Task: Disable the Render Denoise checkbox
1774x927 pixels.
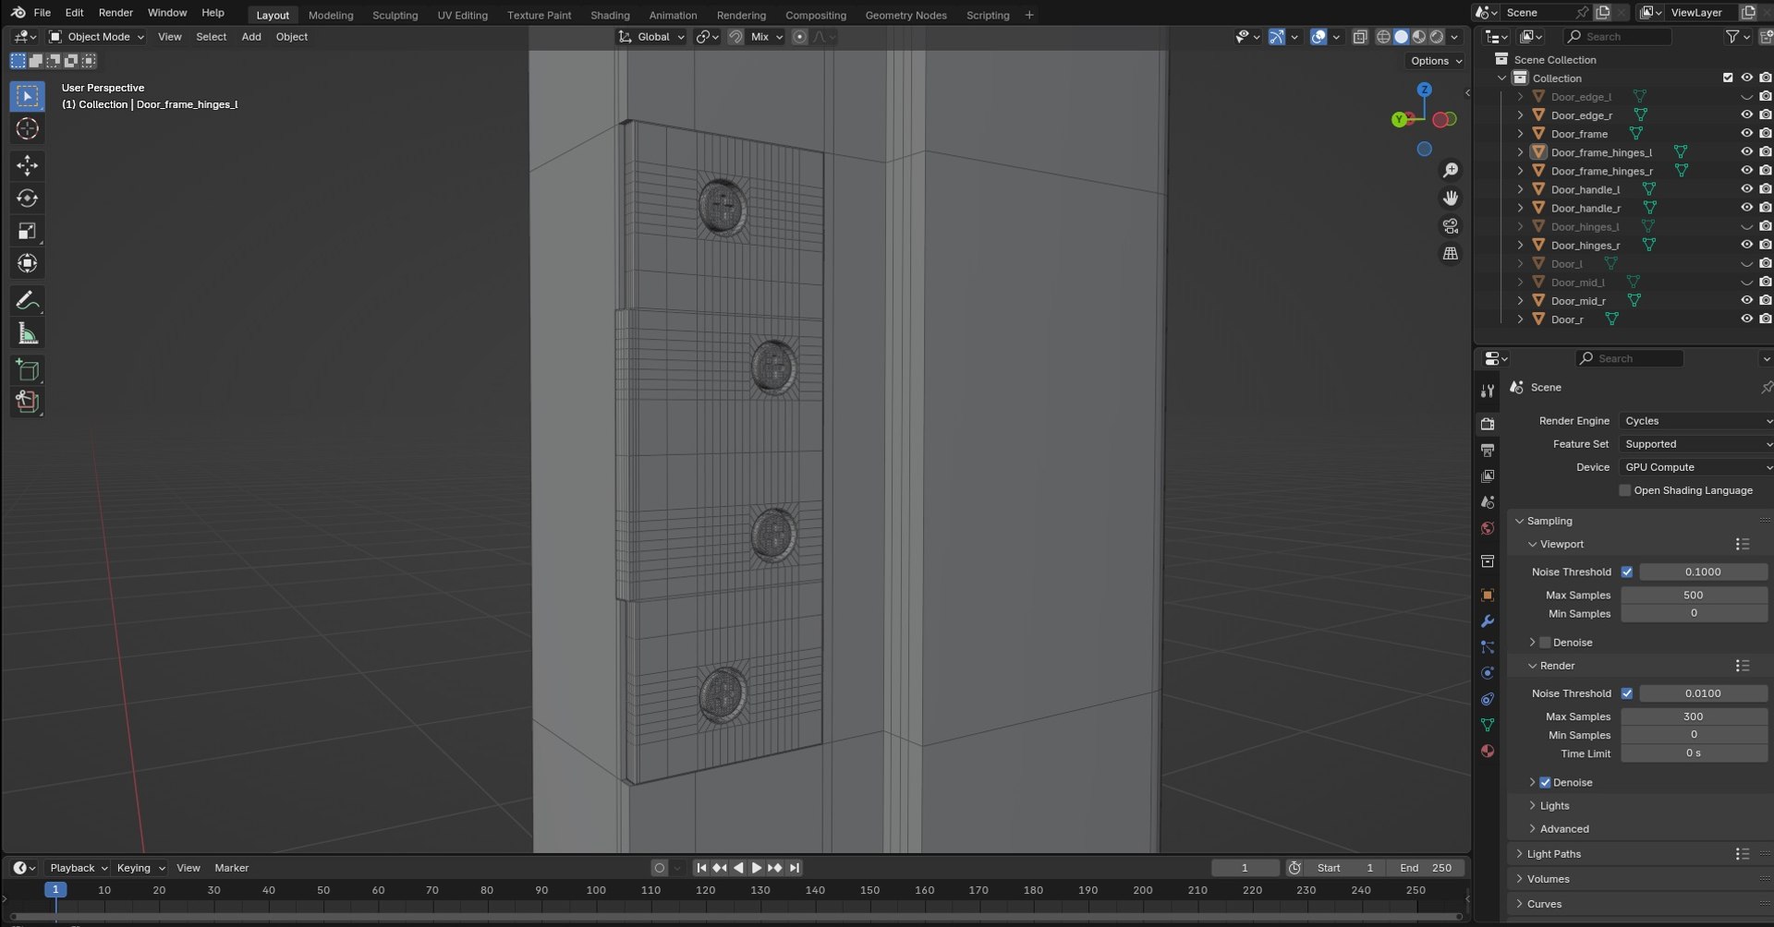Action: [x=1545, y=782]
